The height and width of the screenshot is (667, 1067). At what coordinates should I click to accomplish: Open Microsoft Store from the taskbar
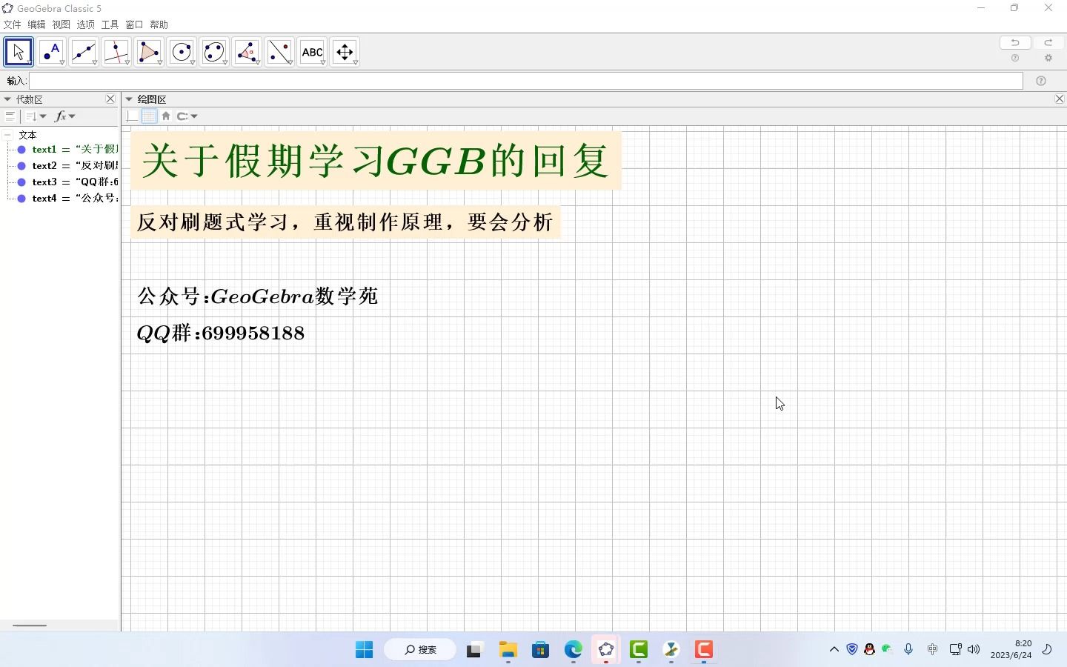coord(540,650)
